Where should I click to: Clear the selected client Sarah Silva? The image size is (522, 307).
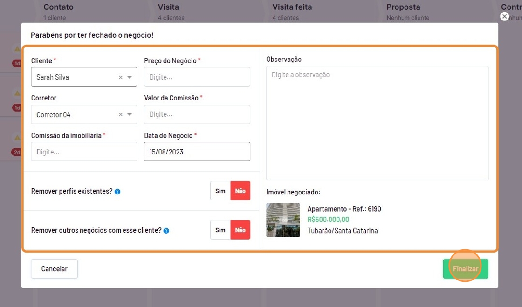click(x=120, y=77)
